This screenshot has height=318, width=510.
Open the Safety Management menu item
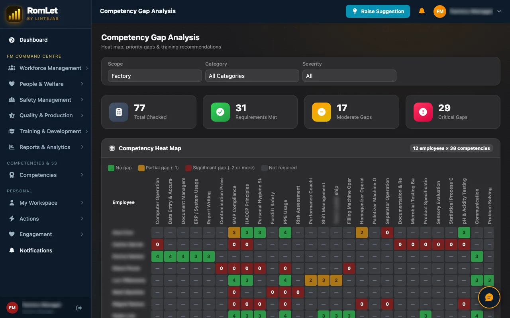[45, 100]
